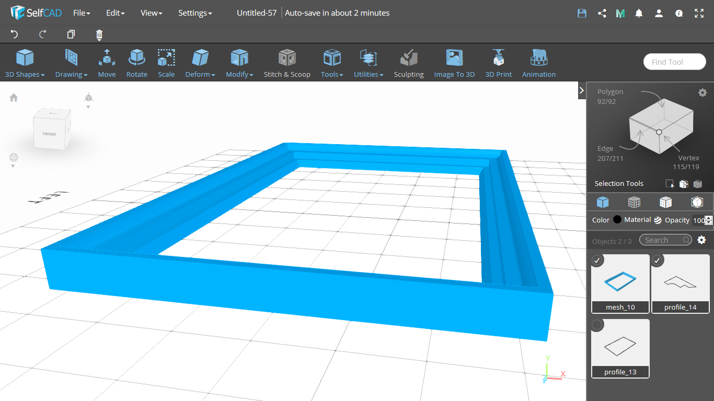Expand the Utilities dropdown
Image resolution: width=714 pixels, height=401 pixels.
click(368, 63)
